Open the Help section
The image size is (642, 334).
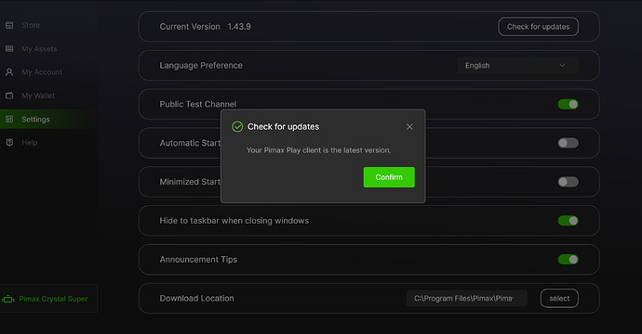[x=30, y=143]
